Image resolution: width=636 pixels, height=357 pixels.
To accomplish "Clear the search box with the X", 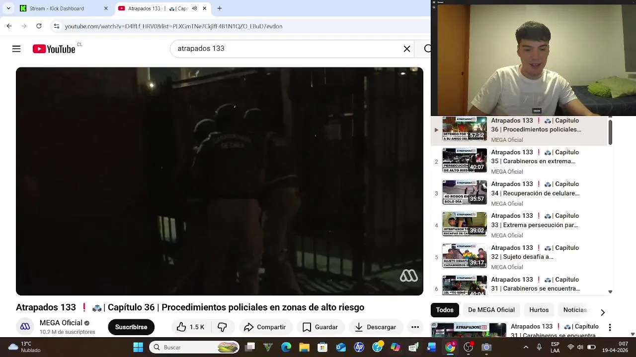I will [407, 49].
